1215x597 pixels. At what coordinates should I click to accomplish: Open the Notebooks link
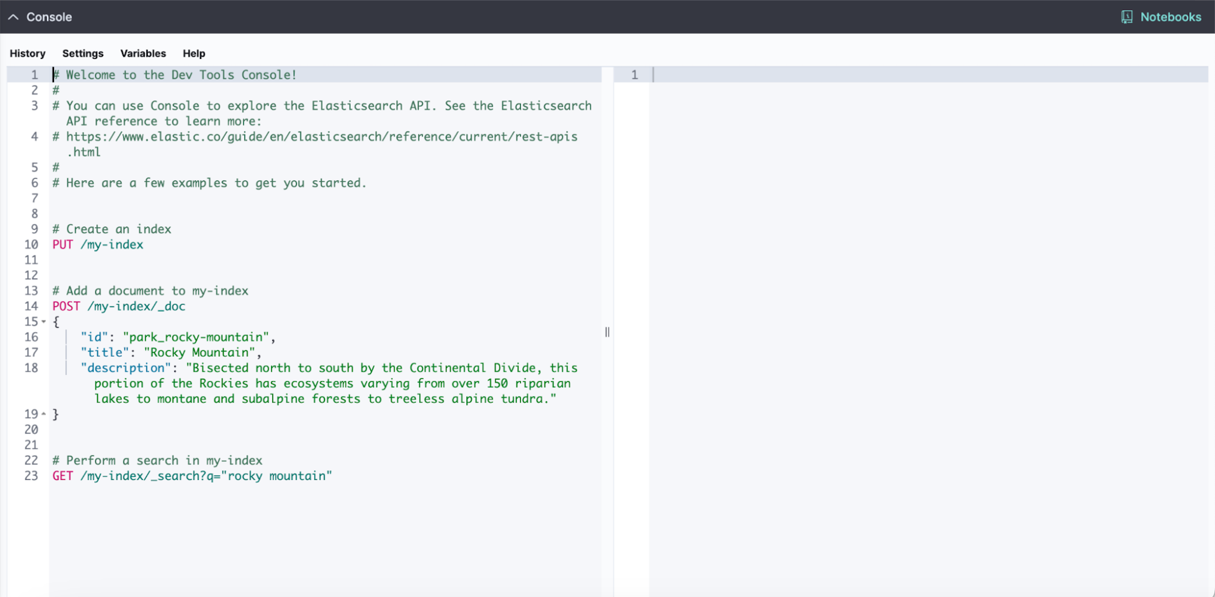click(1171, 17)
